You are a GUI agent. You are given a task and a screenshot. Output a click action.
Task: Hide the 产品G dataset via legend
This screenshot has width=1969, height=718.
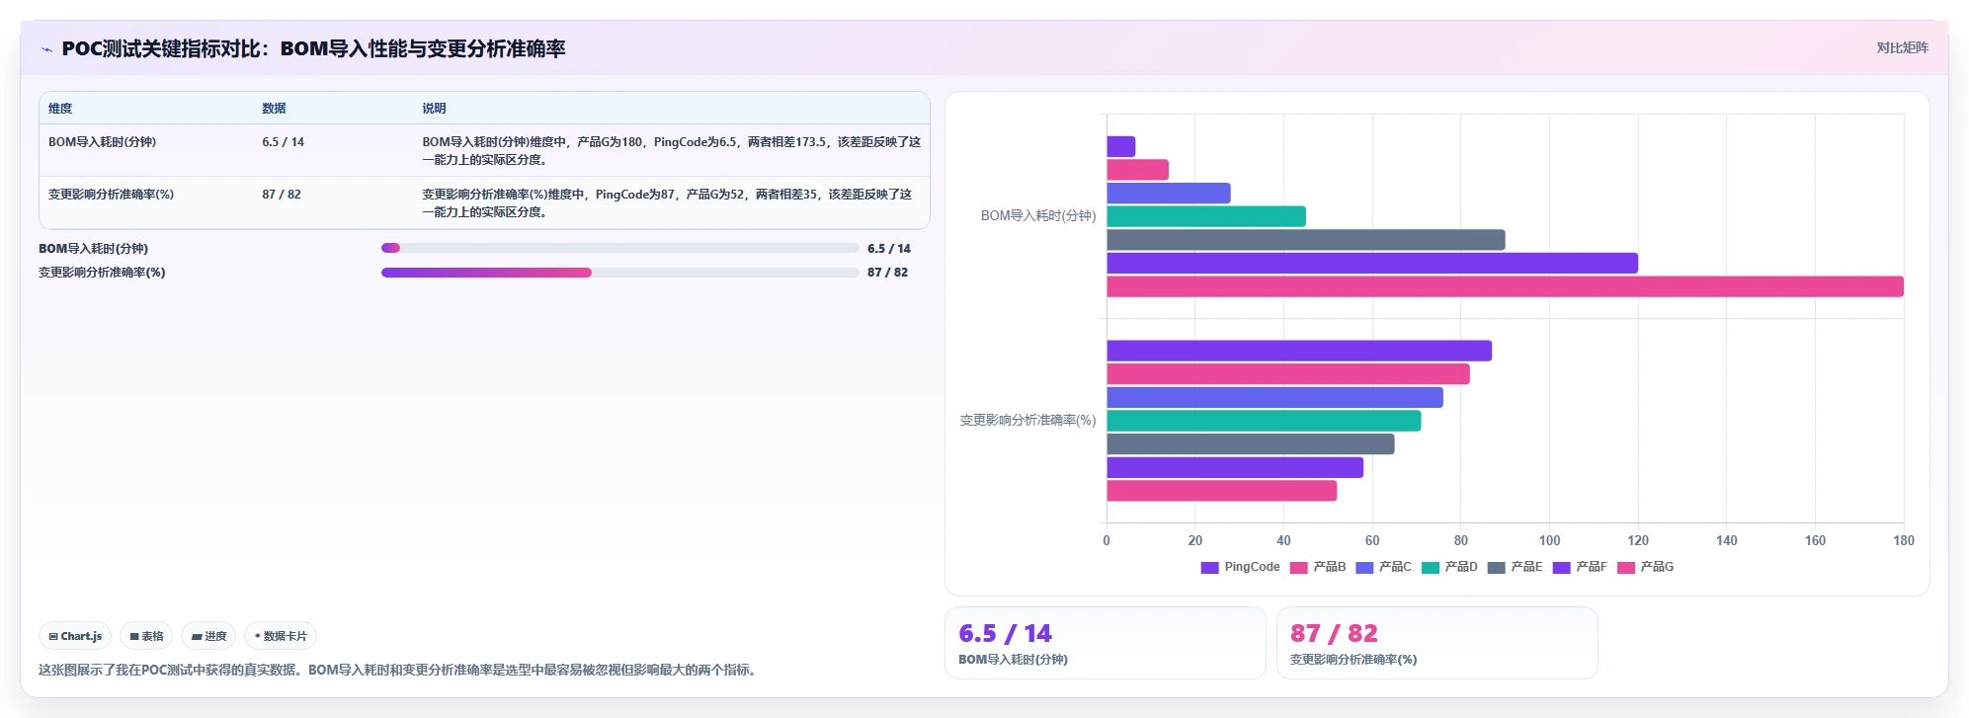pos(1645,567)
